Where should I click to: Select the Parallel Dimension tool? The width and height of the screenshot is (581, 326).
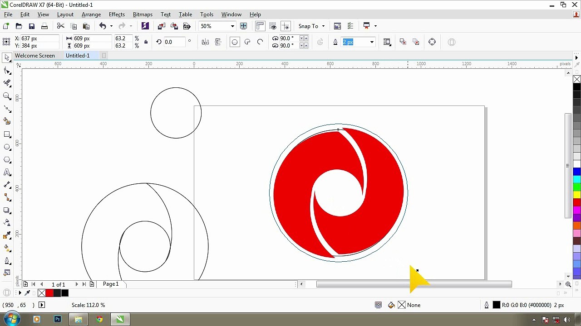point(7,185)
